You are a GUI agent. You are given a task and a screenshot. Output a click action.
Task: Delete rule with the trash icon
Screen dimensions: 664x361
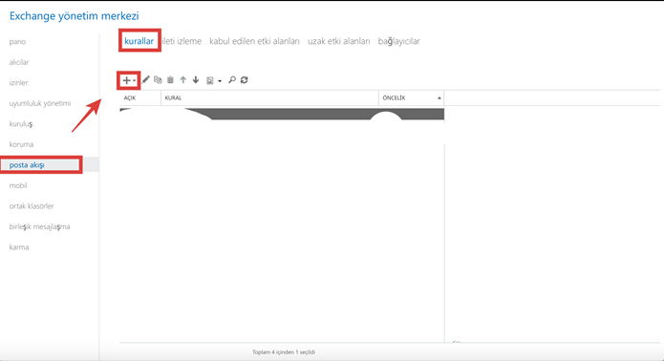click(x=170, y=79)
